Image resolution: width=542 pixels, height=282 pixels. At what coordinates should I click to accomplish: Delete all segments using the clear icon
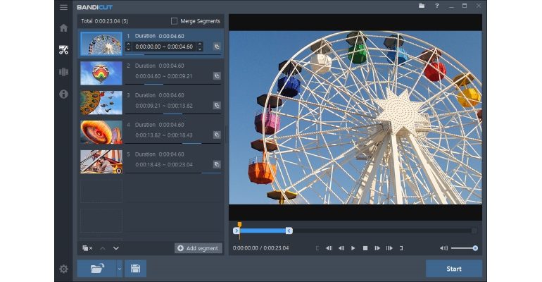(87, 248)
